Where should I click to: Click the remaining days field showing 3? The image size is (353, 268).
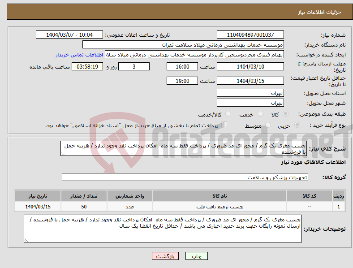point(134,67)
